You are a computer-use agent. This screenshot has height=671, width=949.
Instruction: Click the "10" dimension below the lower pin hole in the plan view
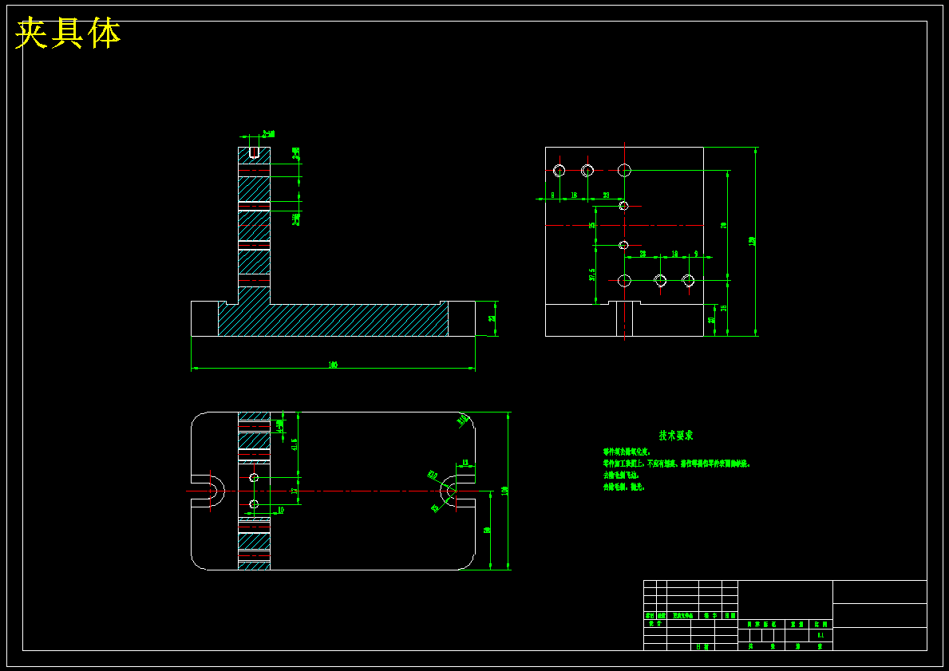click(280, 511)
